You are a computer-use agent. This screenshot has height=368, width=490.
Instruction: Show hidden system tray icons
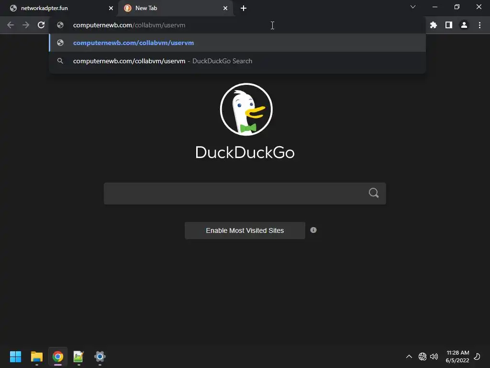[x=409, y=356]
